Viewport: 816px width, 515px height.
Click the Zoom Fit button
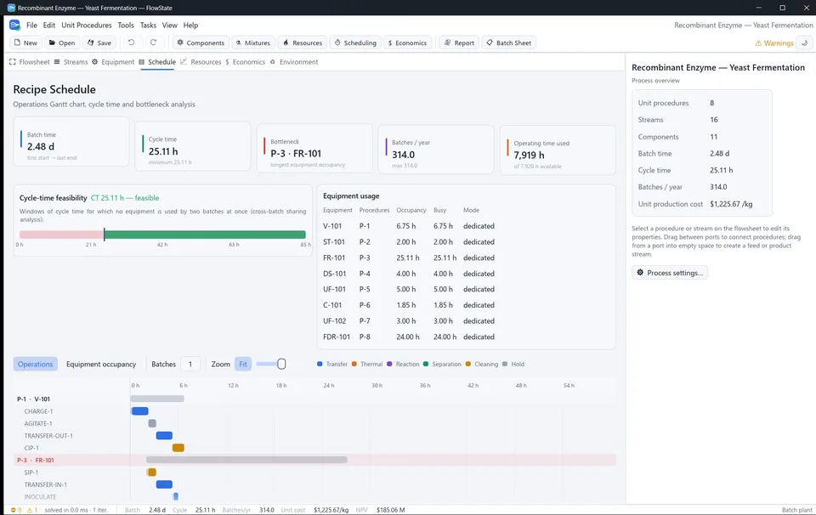[243, 364]
